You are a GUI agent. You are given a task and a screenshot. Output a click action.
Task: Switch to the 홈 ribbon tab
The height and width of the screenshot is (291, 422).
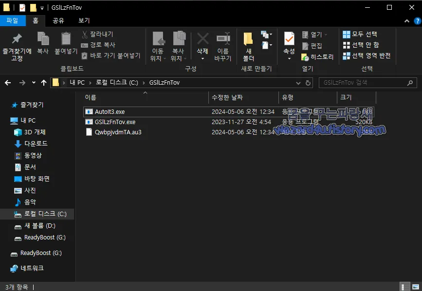click(x=36, y=21)
